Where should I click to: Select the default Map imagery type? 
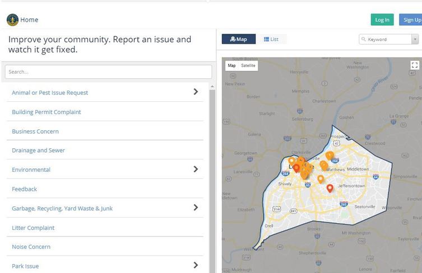(231, 65)
